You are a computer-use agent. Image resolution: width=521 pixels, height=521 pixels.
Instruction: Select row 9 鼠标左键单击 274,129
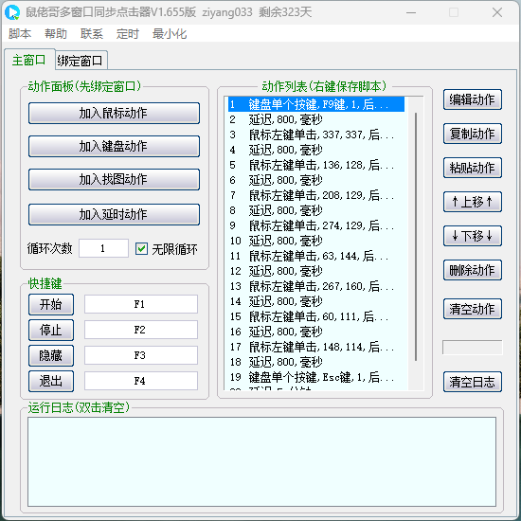tap(316, 225)
